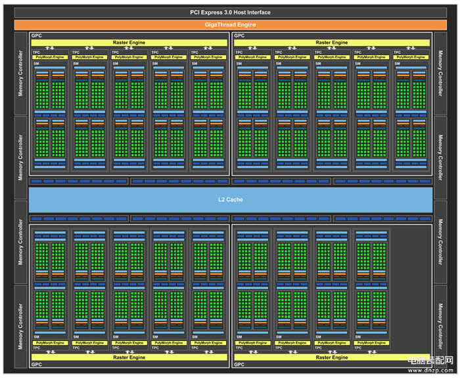
Task: Click the PCI Express 3.0 Host Interface bar
Action: [230, 12]
